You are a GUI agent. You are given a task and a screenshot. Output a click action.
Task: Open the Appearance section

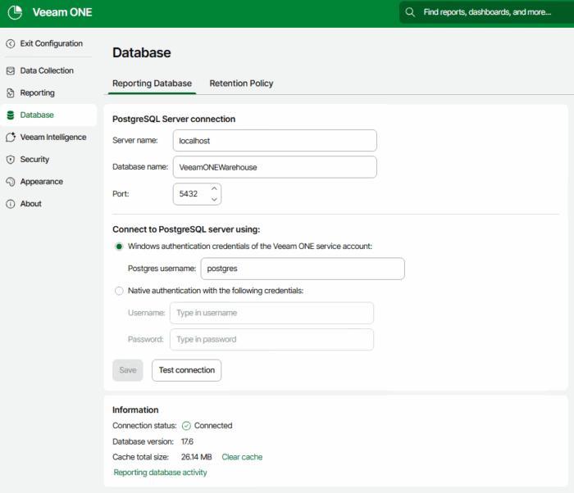pos(48,182)
